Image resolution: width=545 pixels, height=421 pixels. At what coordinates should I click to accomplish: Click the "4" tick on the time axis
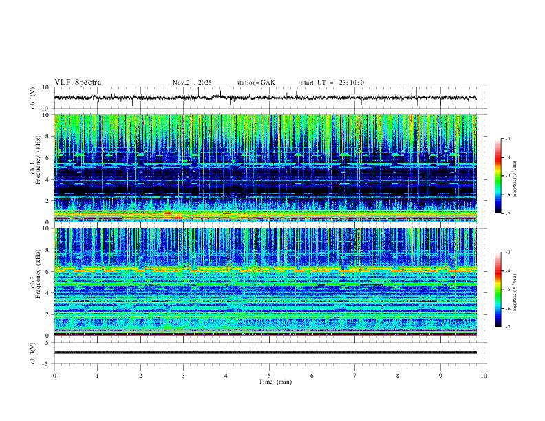coord(226,376)
